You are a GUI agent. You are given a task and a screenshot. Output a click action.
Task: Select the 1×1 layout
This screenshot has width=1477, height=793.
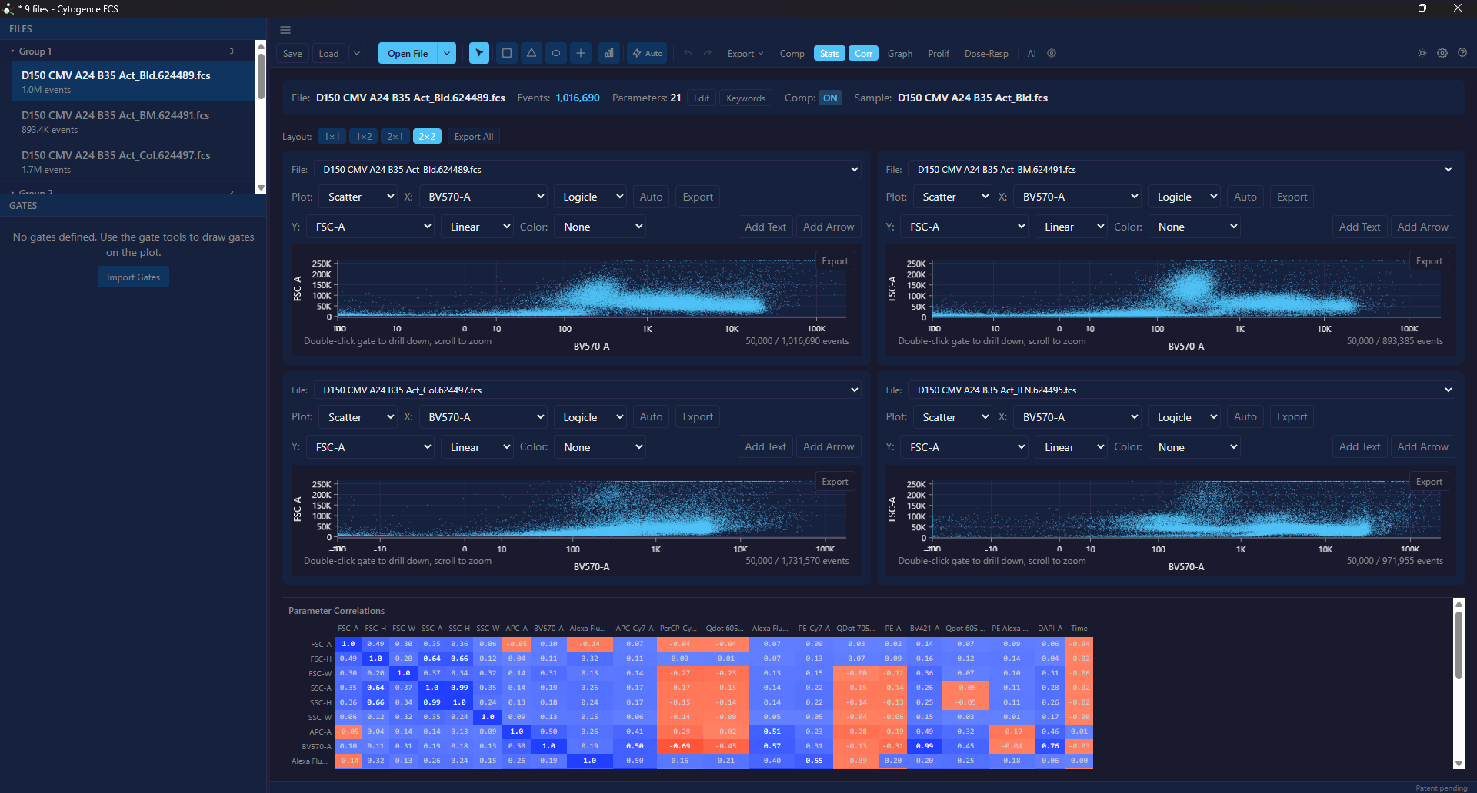(x=332, y=137)
